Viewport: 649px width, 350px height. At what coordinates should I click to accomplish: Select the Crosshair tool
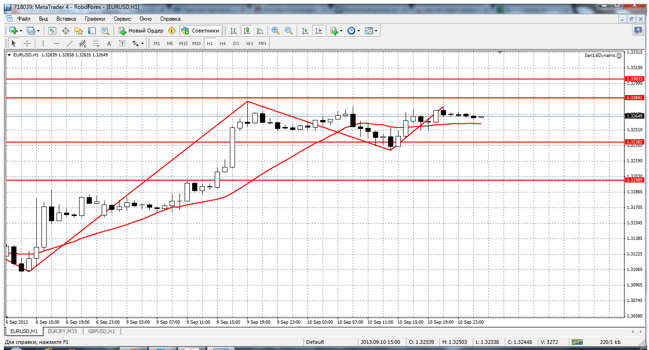pos(27,43)
